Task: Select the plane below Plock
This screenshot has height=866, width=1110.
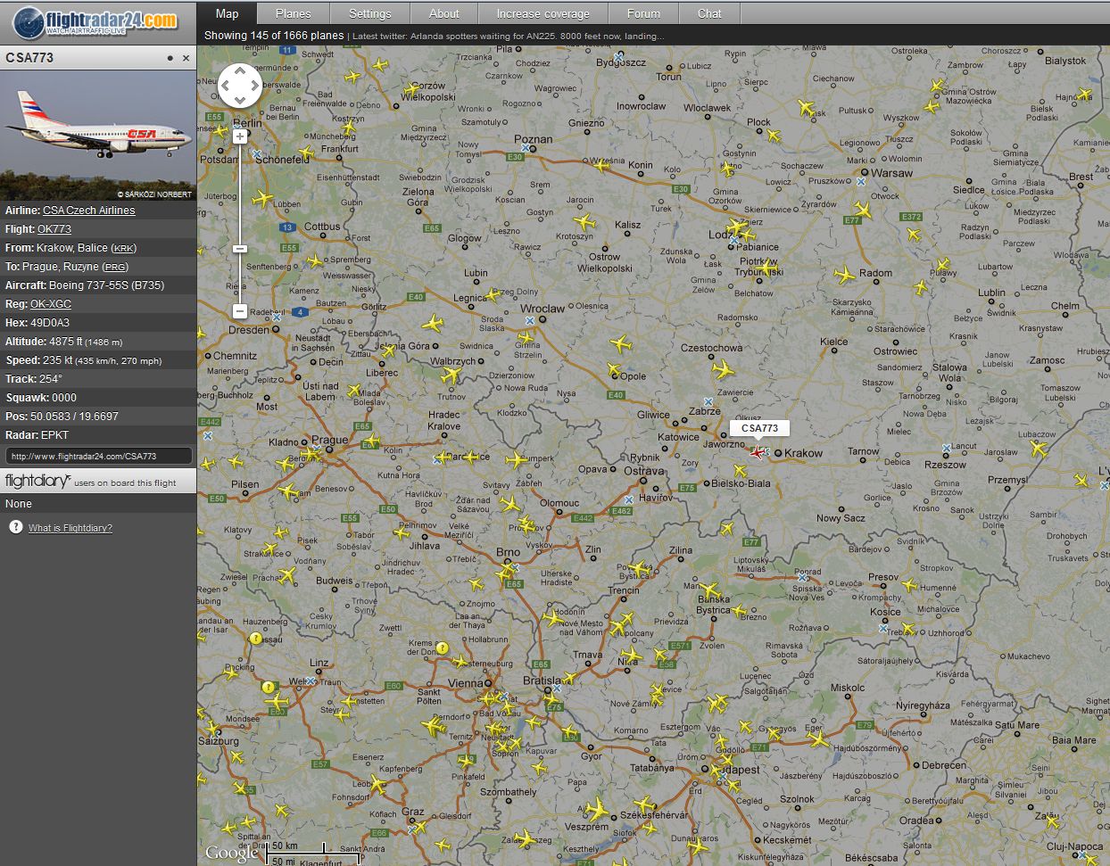Action: [x=774, y=136]
